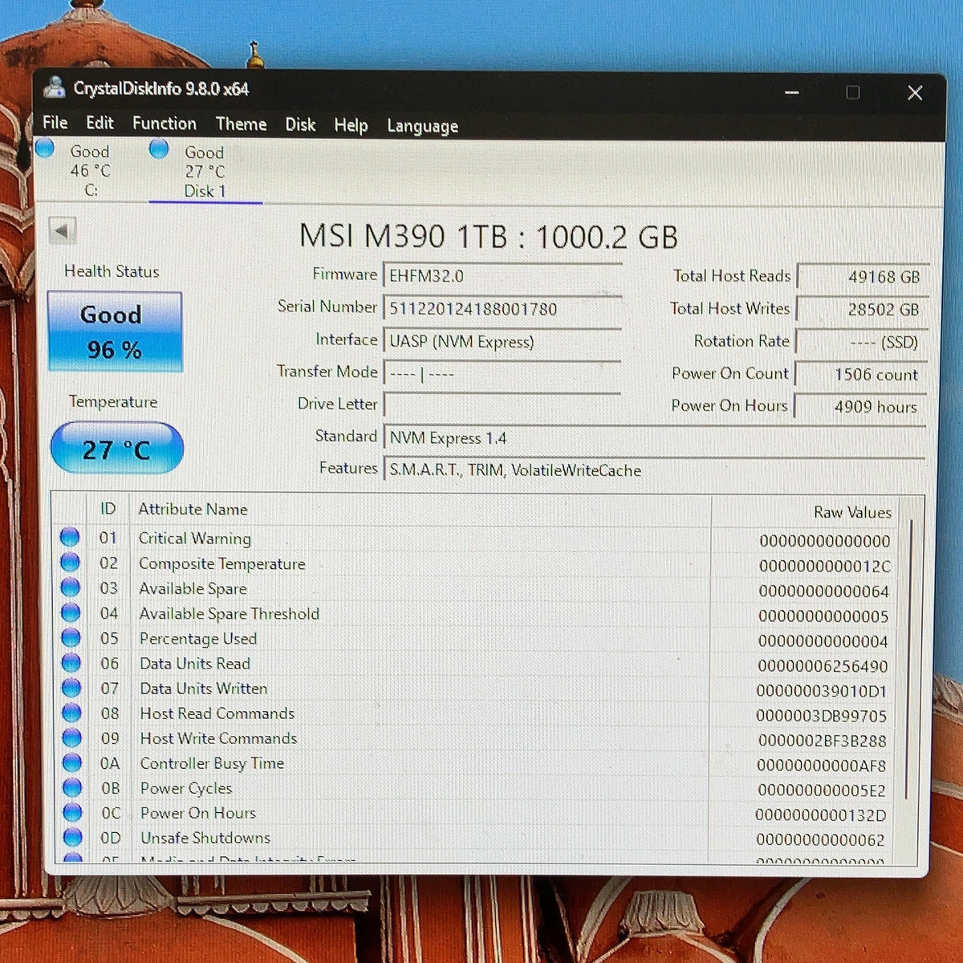Click the Total Host Reads value 49168 GB
This screenshot has width=963, height=963.
click(863, 277)
